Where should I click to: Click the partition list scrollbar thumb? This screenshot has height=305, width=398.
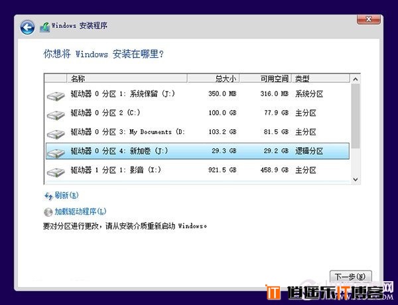pos(356,116)
